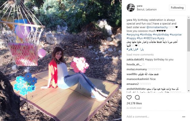
Task: Open the @mirnaberkachy mention link
Action: [157, 27]
